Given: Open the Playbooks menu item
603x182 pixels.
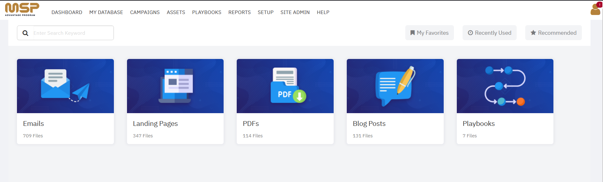Looking at the screenshot, I should (207, 12).
